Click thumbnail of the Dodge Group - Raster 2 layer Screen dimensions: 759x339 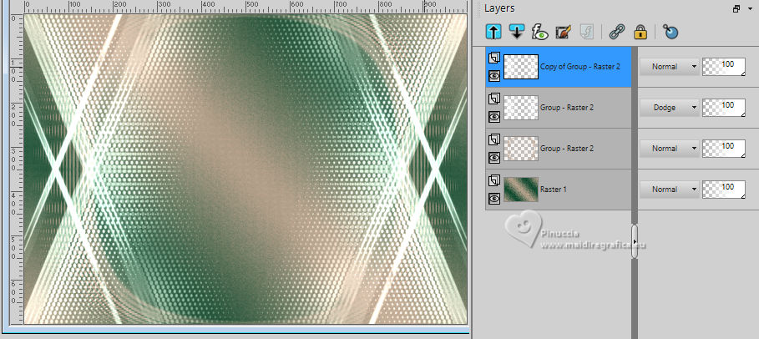pos(521,108)
